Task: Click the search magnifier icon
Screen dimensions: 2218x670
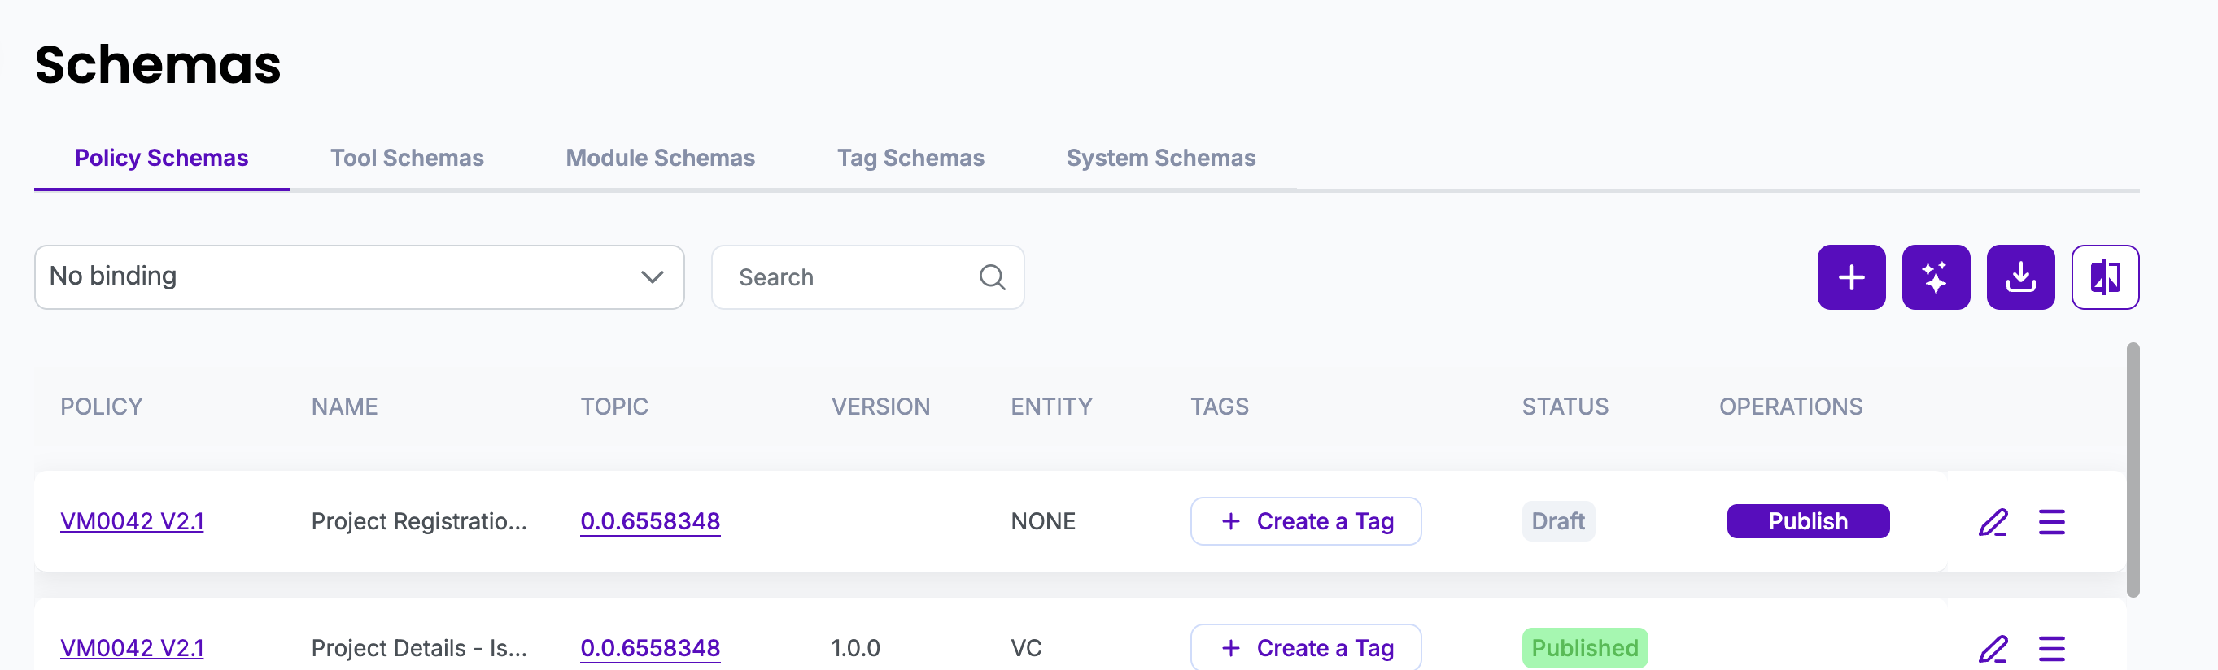Action: [991, 277]
